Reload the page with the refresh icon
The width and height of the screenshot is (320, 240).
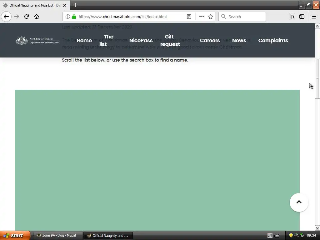[x=27, y=17]
